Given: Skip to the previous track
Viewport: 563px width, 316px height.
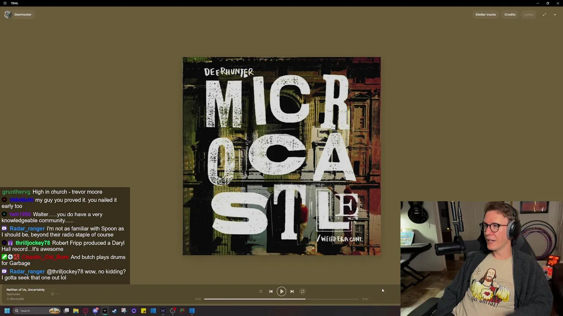Looking at the screenshot, I should 271,291.
